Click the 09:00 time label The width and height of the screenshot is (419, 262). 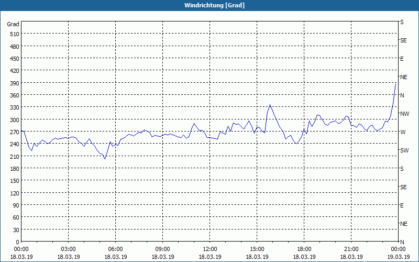coord(163,249)
